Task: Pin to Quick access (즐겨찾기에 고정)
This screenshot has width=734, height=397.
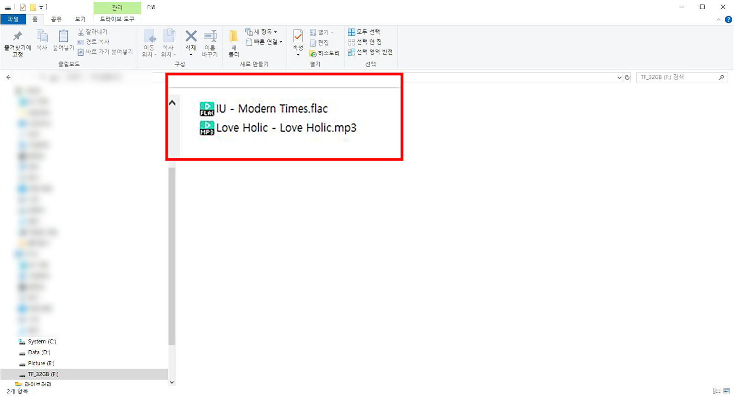Action: pos(17,44)
